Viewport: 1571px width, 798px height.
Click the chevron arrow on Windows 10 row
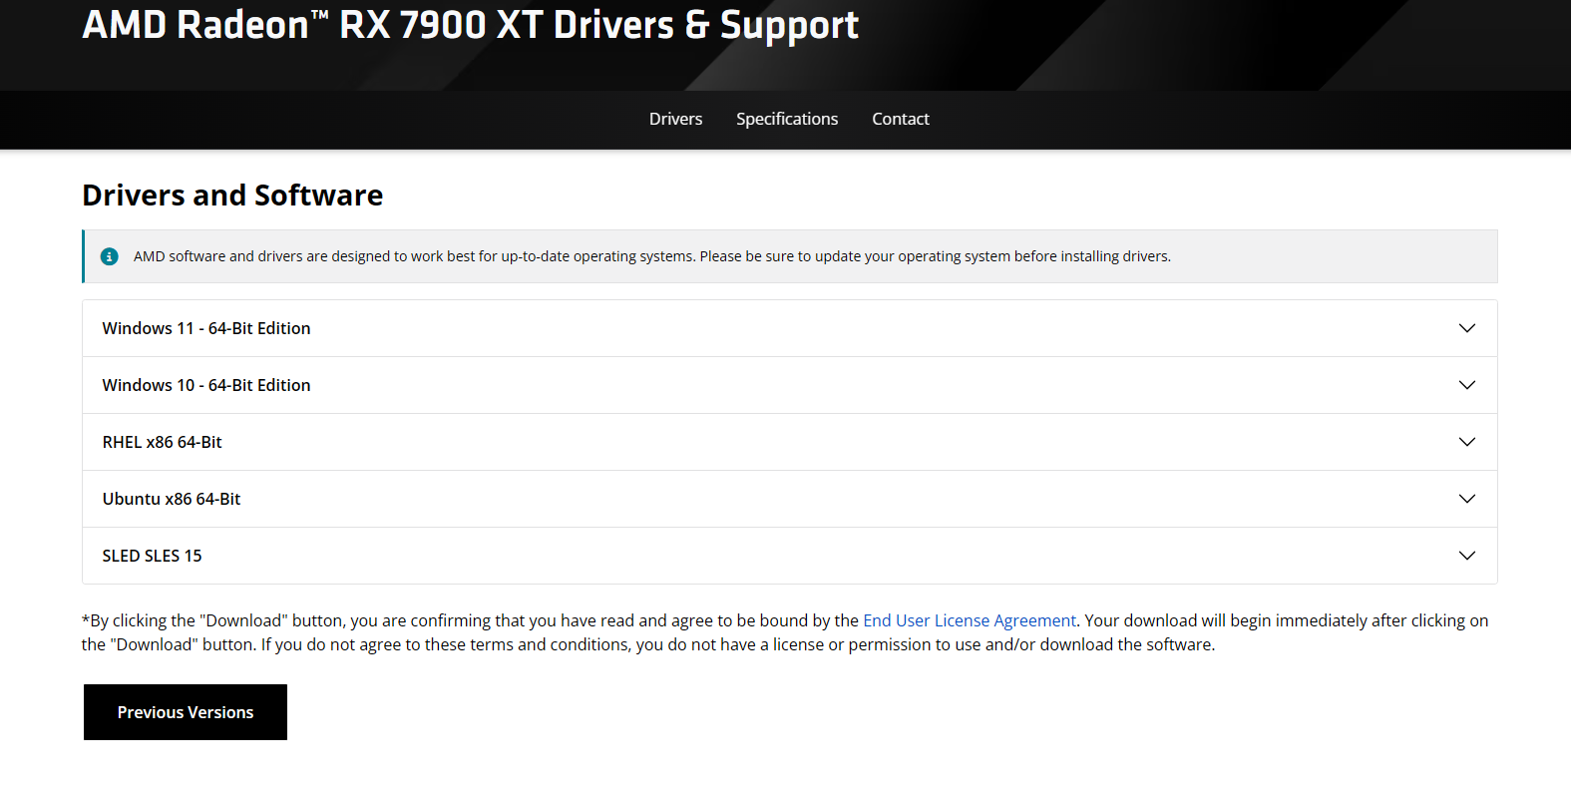coord(1466,385)
